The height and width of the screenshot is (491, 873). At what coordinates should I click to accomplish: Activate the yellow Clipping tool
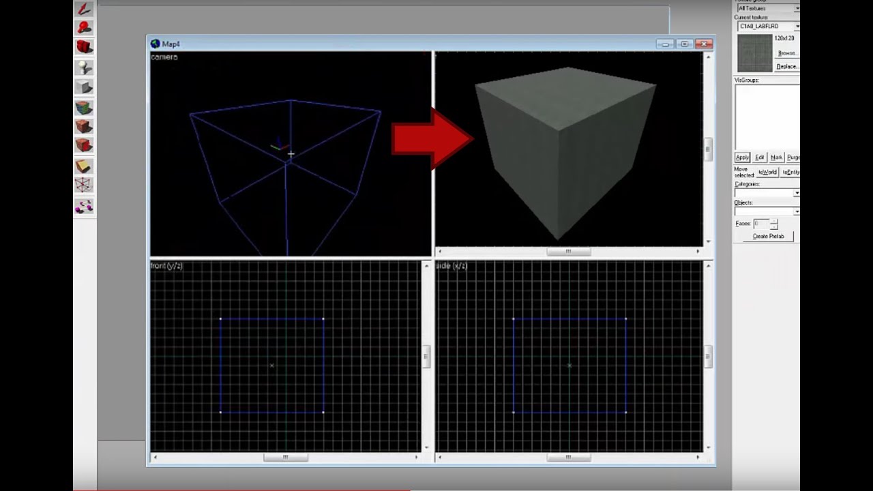pos(84,166)
